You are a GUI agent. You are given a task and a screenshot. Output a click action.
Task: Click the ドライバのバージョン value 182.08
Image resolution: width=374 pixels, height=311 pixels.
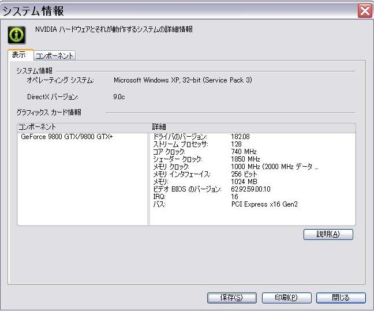(x=240, y=137)
